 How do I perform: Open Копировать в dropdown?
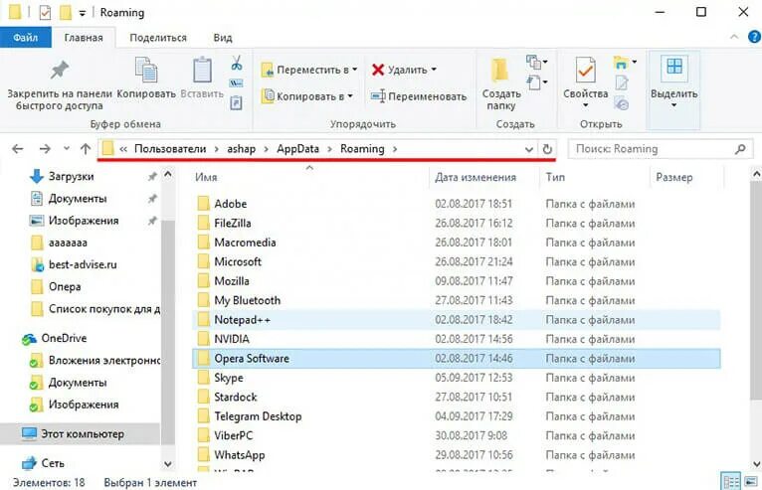[x=307, y=96]
